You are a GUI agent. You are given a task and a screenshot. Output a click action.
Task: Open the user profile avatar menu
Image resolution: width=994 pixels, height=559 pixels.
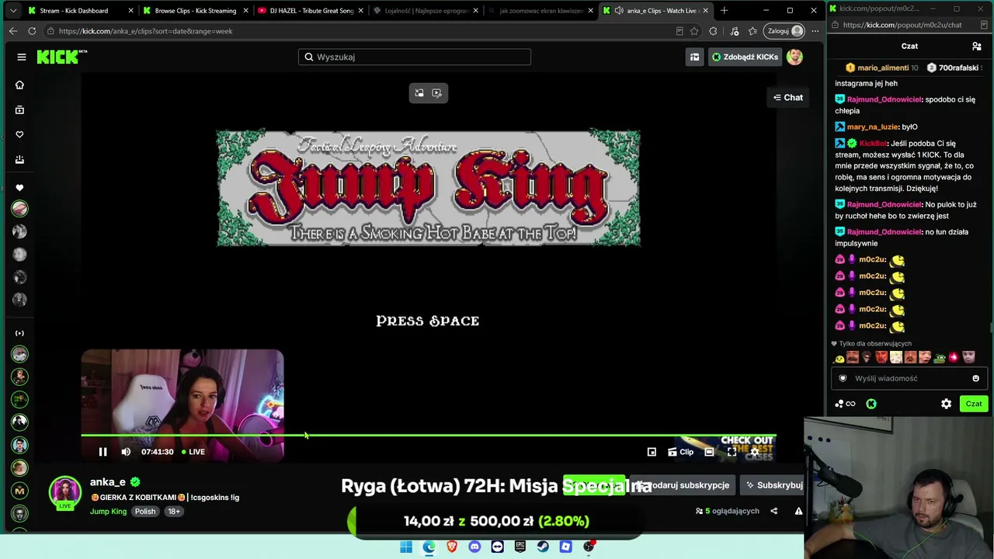794,57
